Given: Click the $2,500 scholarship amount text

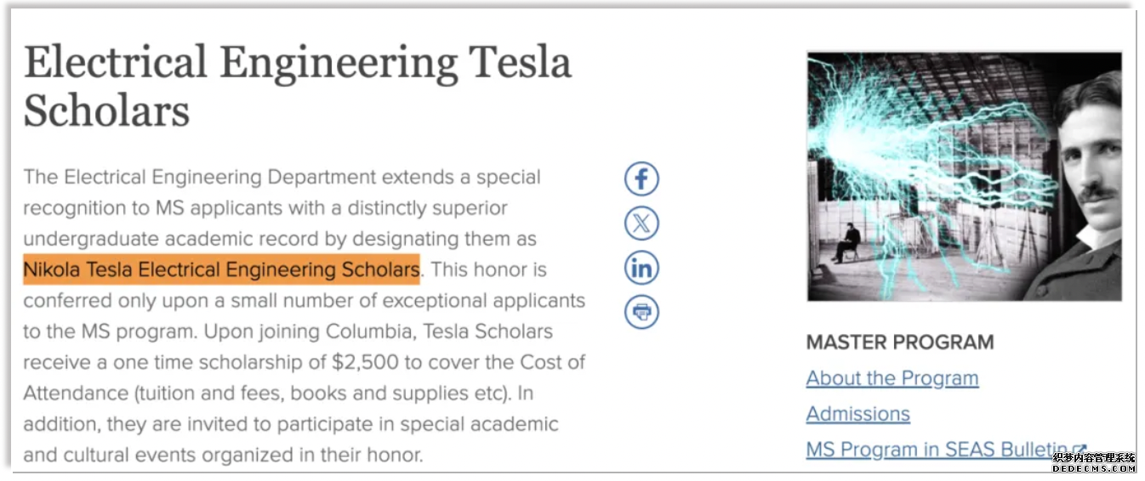Looking at the screenshot, I should coord(365,362).
